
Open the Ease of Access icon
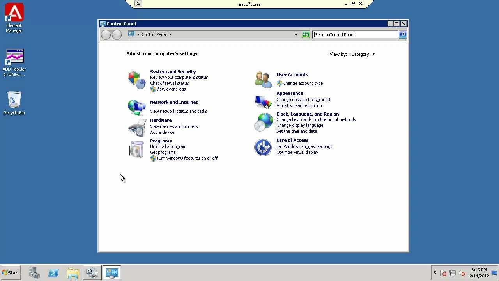263,148
